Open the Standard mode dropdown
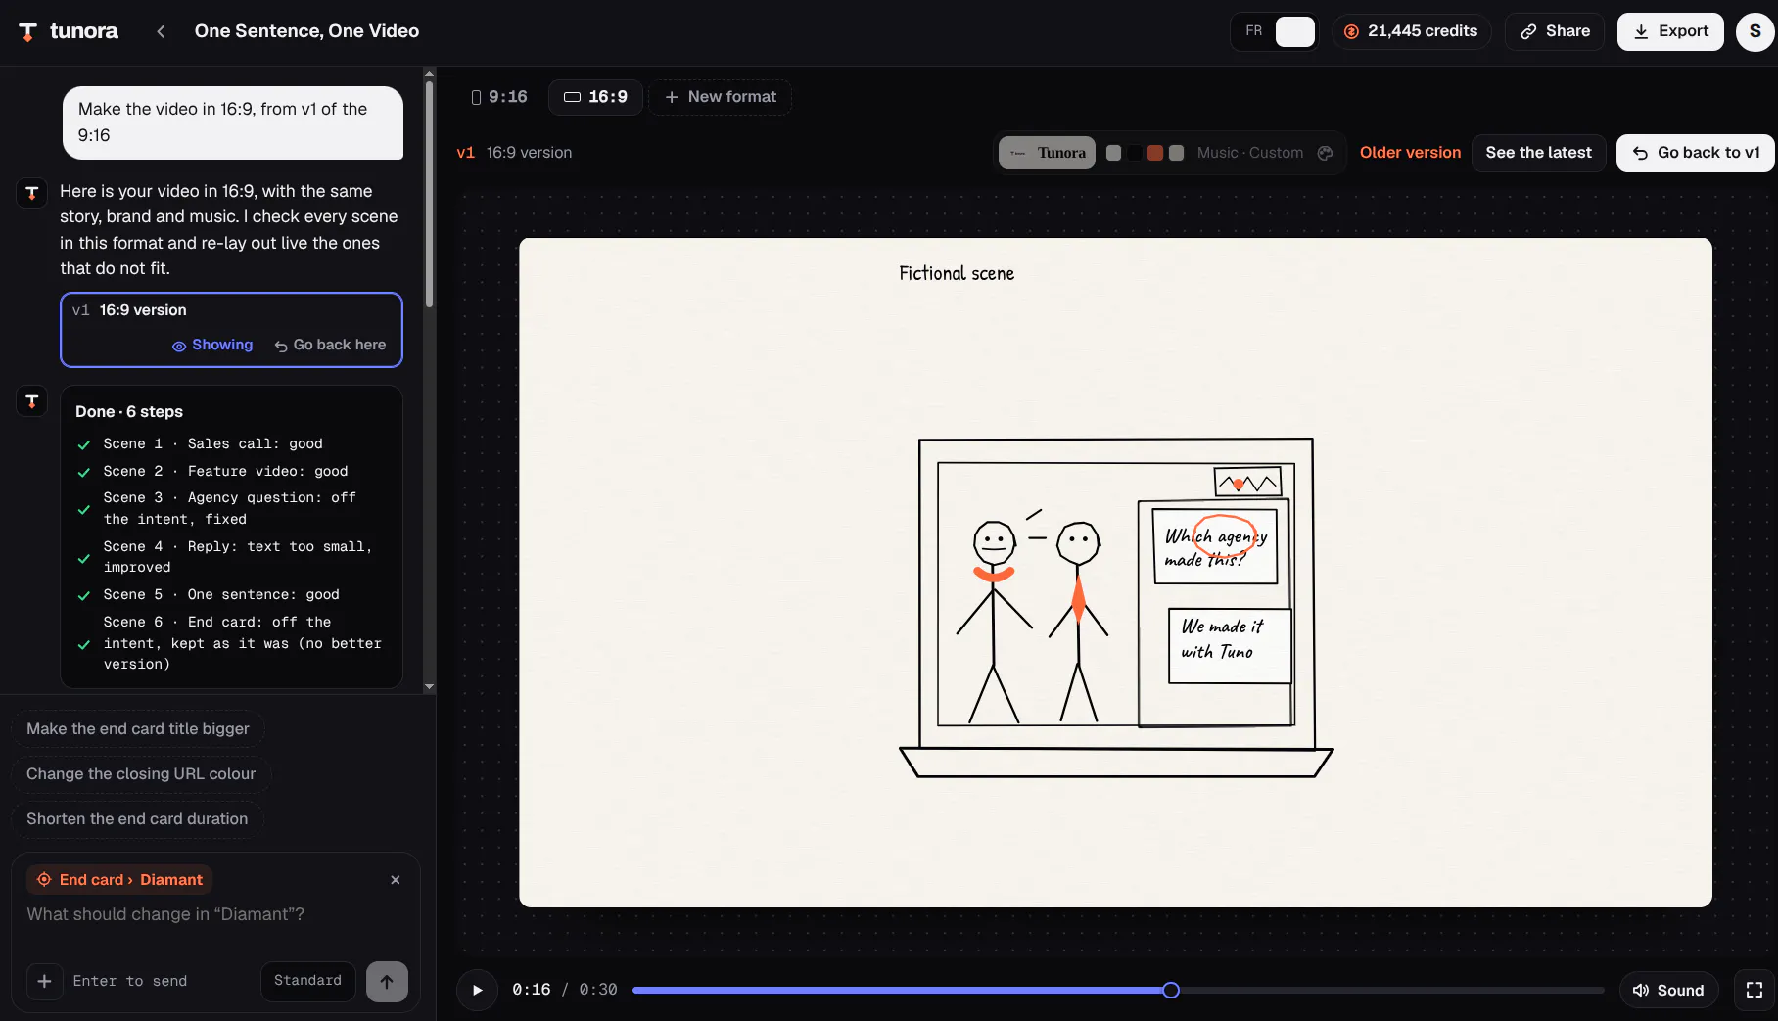Screen dimensions: 1778x1021 click(x=307, y=981)
